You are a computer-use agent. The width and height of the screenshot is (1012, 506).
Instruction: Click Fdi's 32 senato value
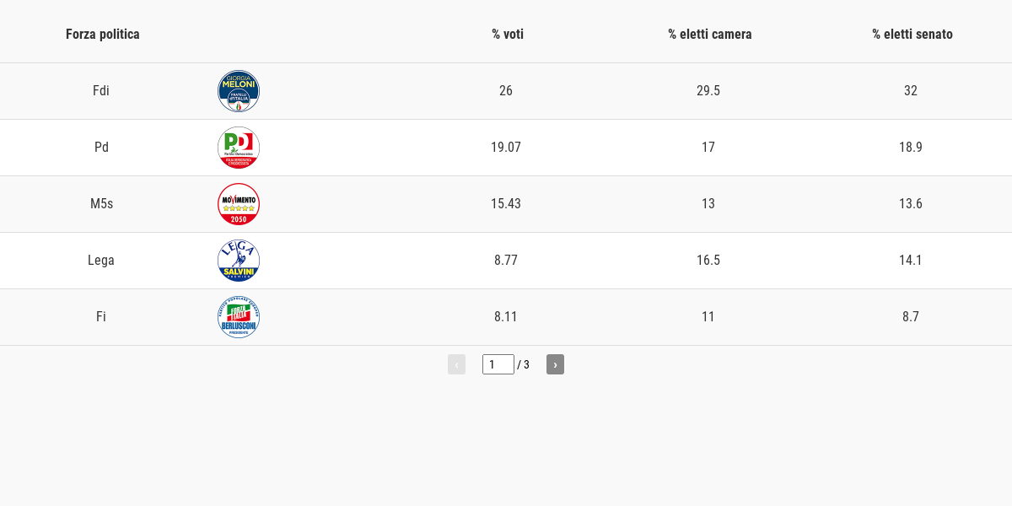[911, 91]
